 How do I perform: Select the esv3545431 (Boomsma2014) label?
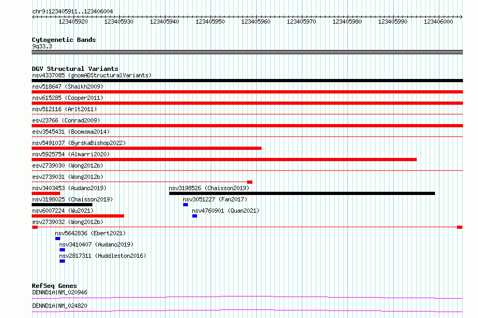71,132
